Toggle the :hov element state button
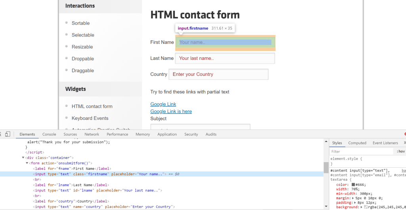 pos(400,151)
